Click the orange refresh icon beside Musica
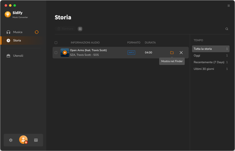The height and width of the screenshot is (151, 235). point(37,32)
